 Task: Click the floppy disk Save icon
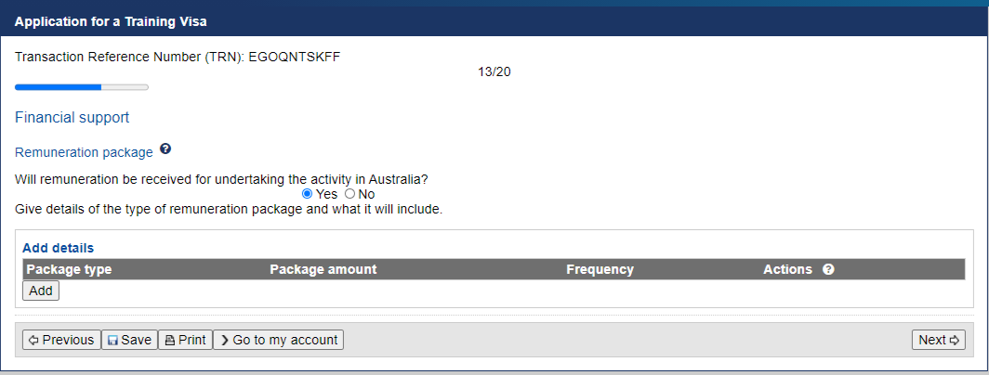112,341
